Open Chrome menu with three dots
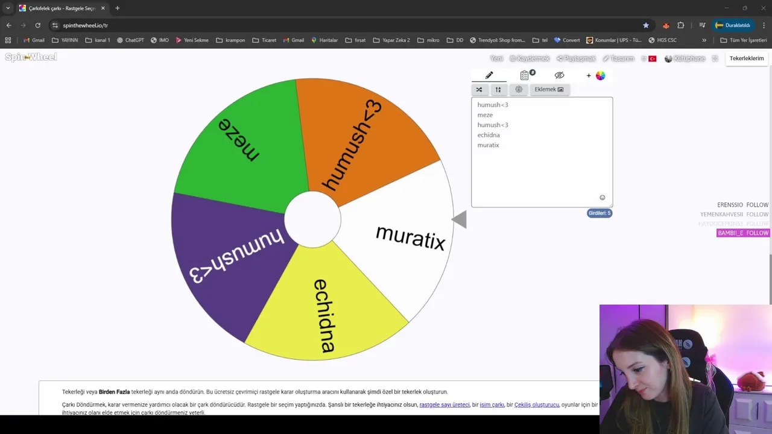 tap(764, 25)
